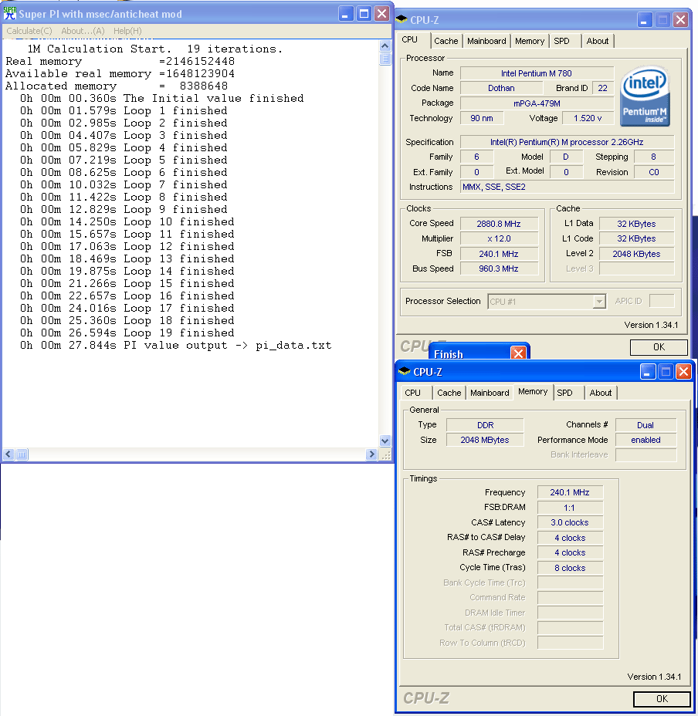This screenshot has width=698, height=716.
Task: Click the Voltage value 1.520 v
Action: tap(588, 118)
